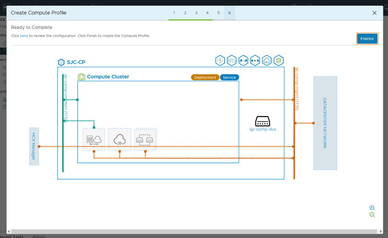Viewport: 388px width, 238px height.
Task: Zoom out of the diagram
Action: point(372,215)
